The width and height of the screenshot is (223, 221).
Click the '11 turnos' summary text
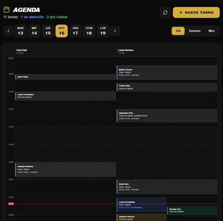point(11,17)
